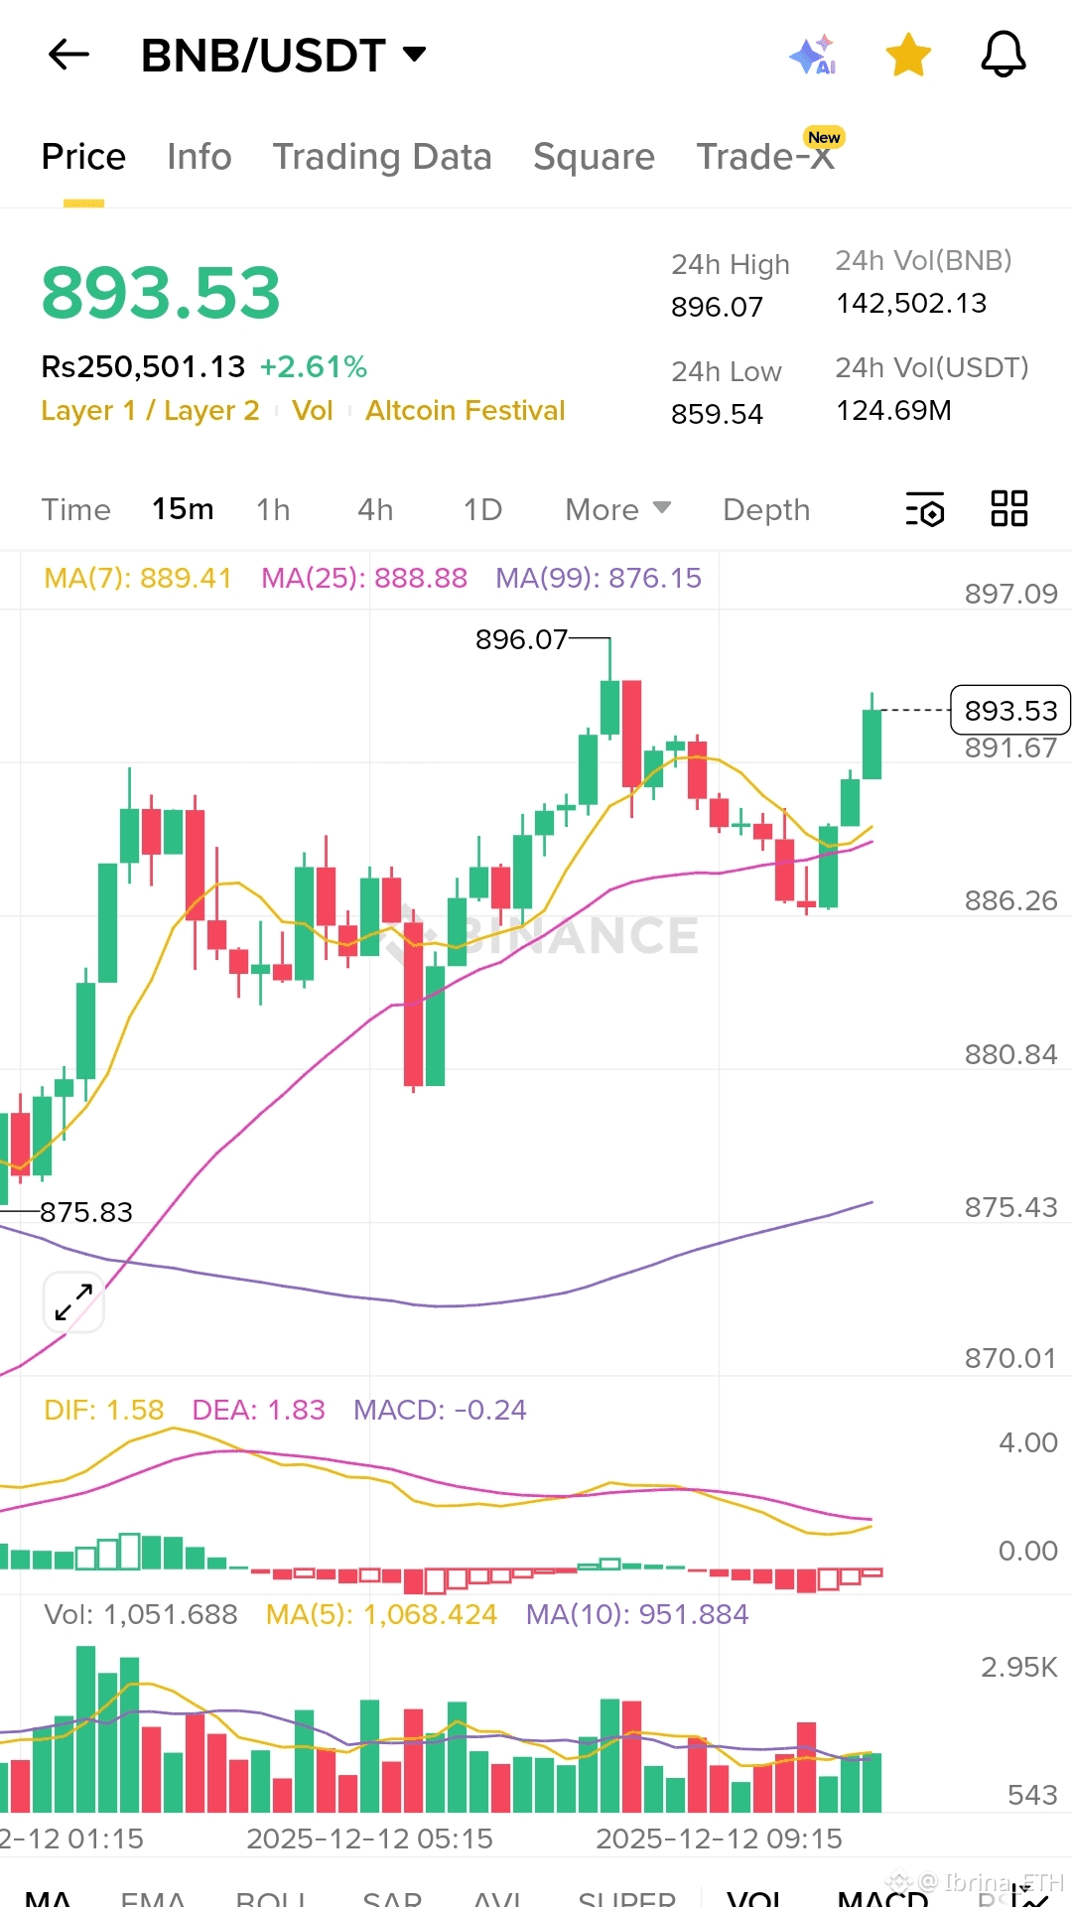Open the four-square grid layout icon
Viewport: 1072px width, 1907px height.
click(1009, 508)
